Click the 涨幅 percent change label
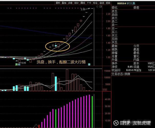Viewport: 155px width, 128px height. [115, 53]
